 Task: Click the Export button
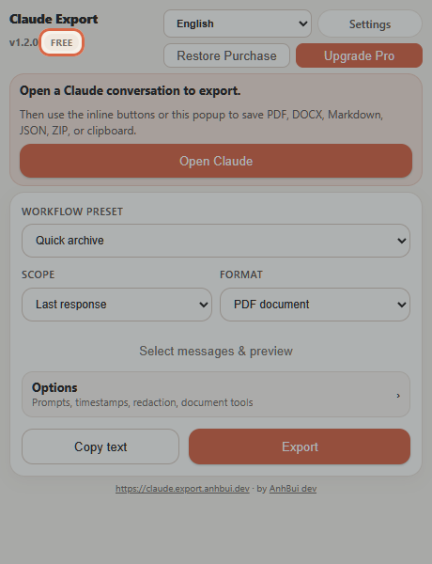click(x=300, y=446)
